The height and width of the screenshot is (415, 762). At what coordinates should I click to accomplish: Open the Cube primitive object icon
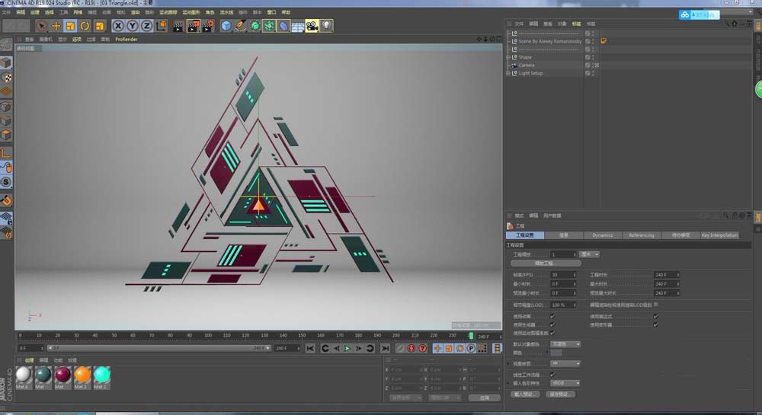pos(226,26)
